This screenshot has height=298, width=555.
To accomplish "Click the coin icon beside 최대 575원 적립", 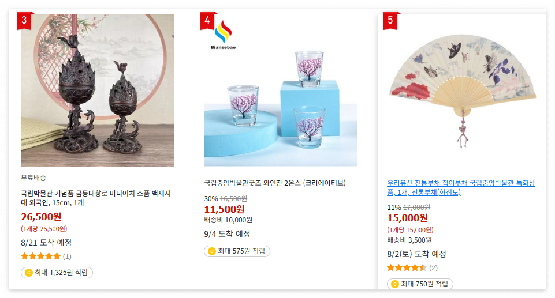I will click(212, 251).
